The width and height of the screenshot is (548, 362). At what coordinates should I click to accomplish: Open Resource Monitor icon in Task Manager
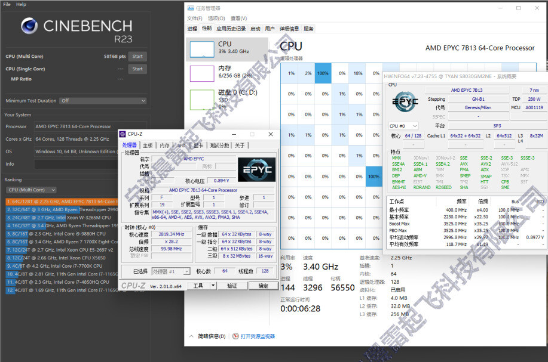point(235,336)
